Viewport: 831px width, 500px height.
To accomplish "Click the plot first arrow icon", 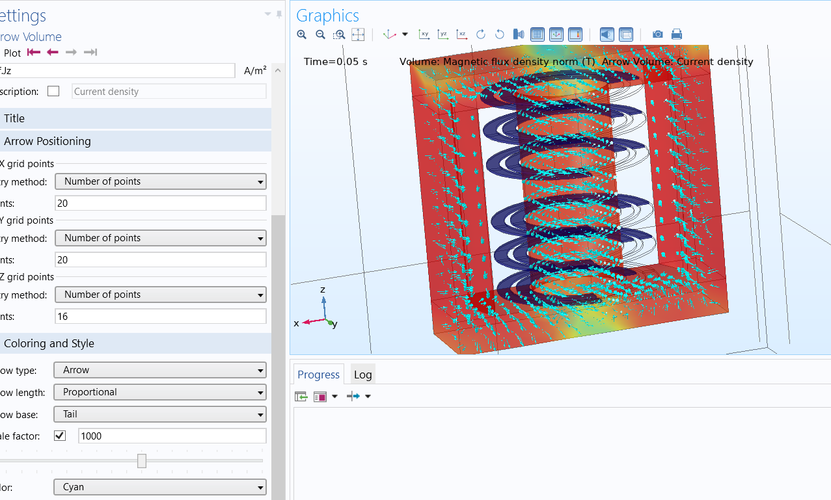I will click(x=34, y=53).
